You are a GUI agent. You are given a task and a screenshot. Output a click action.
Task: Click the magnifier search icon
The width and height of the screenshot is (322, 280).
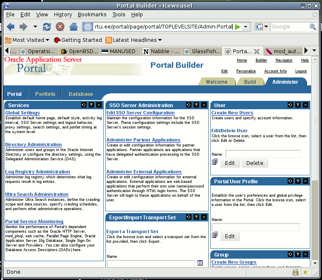[313, 27]
